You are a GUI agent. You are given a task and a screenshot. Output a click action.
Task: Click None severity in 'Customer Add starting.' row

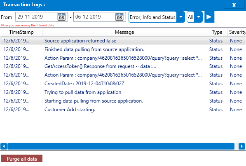coord(236,110)
